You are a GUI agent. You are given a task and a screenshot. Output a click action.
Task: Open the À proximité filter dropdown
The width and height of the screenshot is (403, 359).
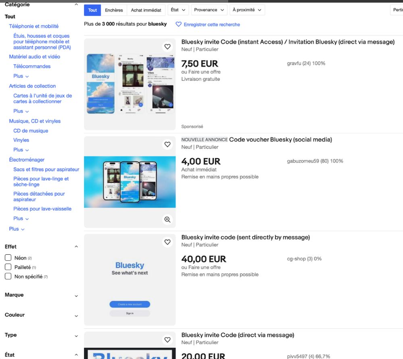[x=247, y=10]
